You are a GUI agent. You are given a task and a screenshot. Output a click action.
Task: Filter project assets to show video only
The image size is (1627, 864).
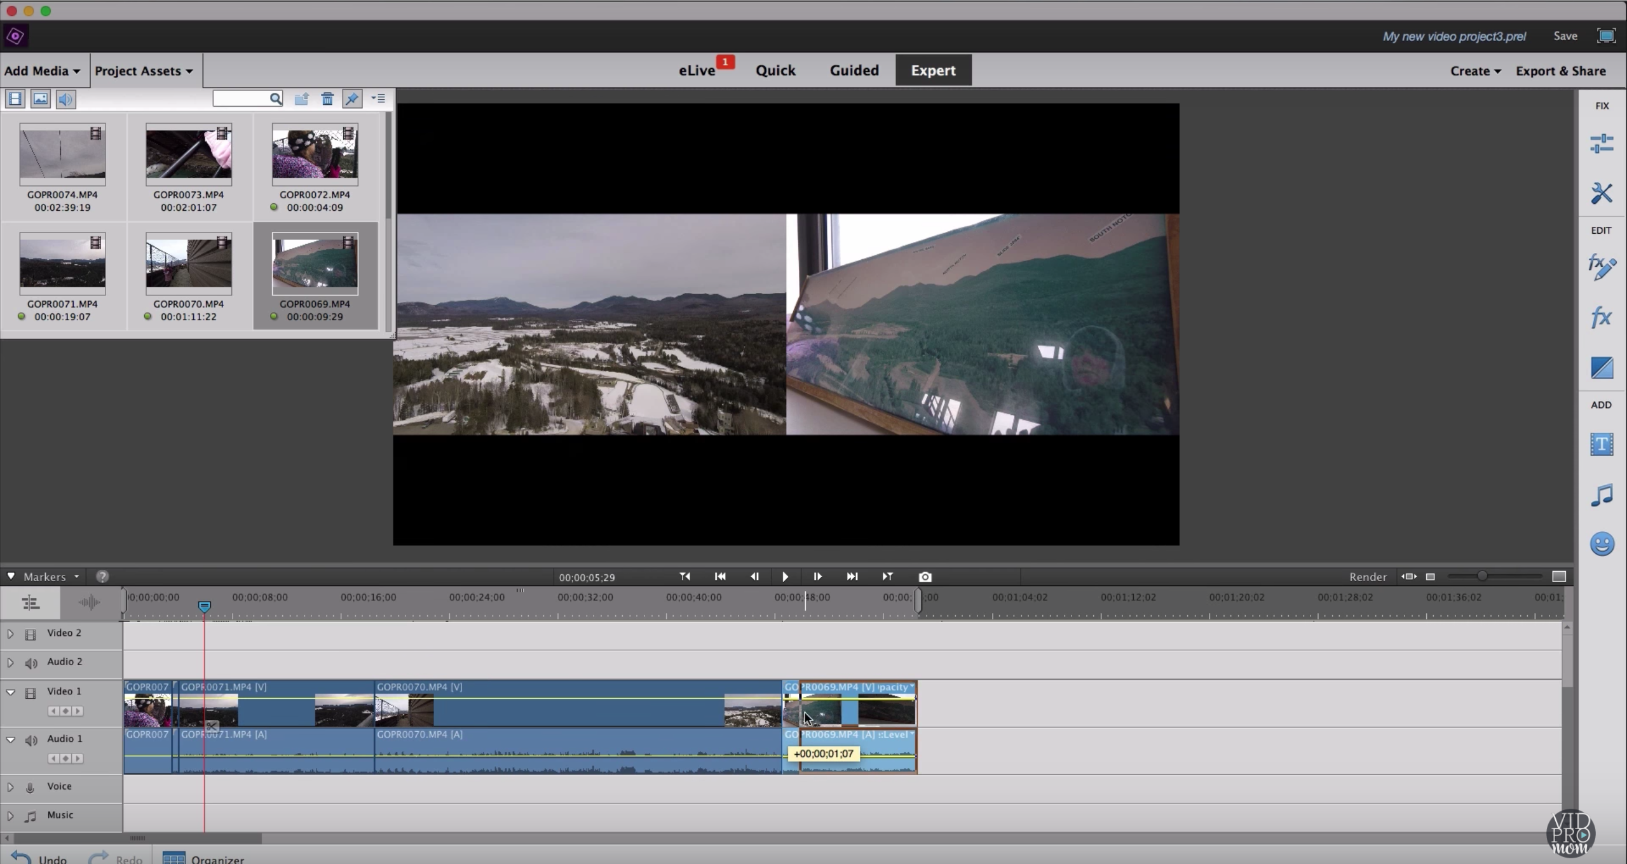point(14,98)
